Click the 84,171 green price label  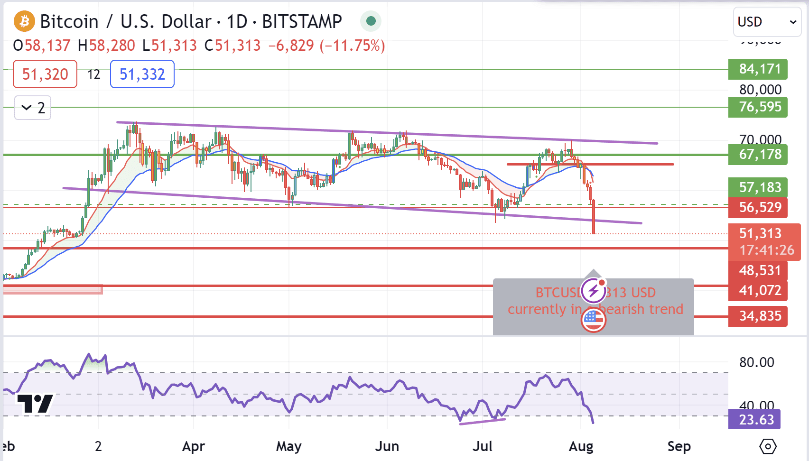point(758,69)
